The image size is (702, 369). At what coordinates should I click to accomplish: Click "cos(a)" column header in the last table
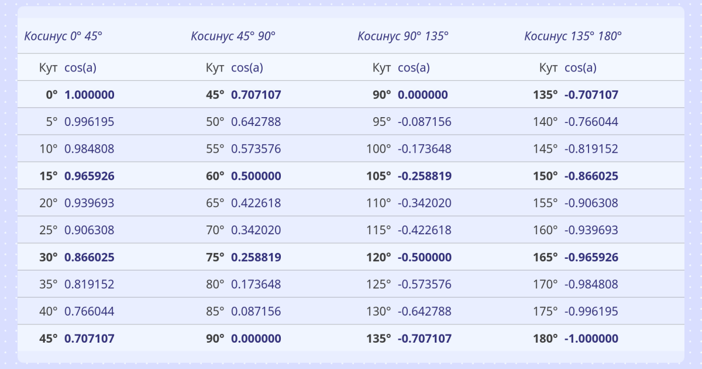click(580, 68)
